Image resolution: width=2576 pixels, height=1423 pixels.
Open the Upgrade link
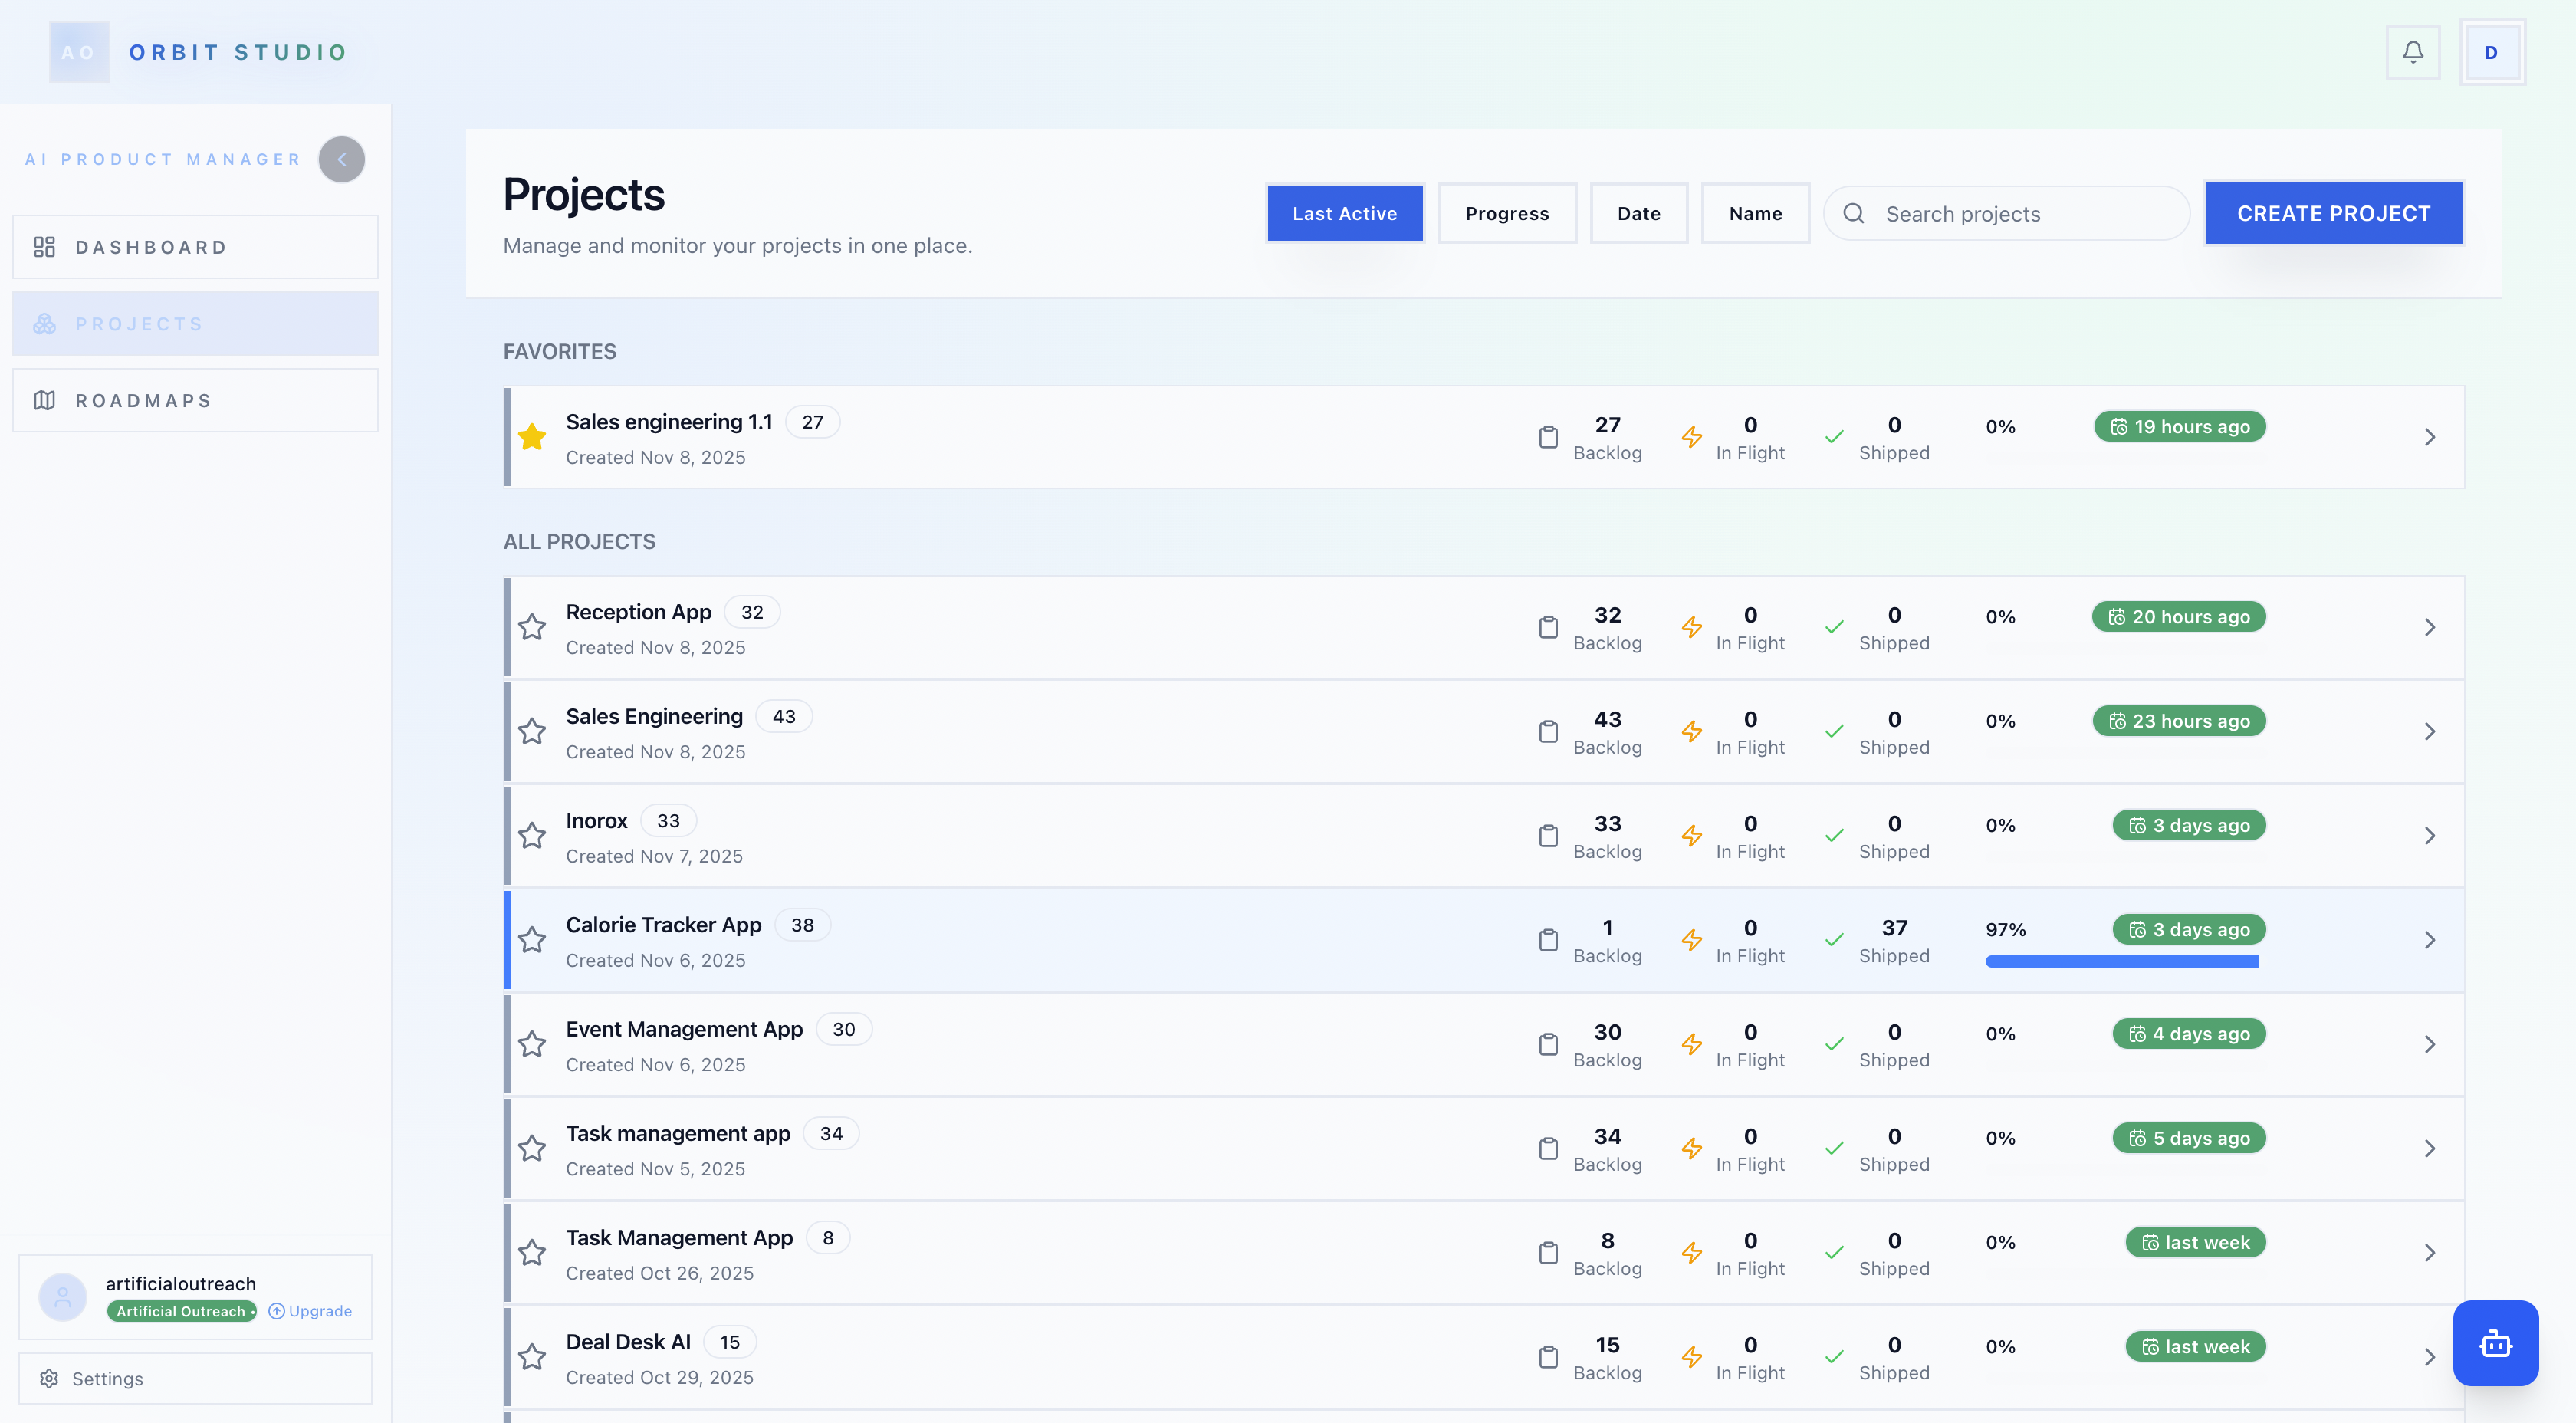310,1310
